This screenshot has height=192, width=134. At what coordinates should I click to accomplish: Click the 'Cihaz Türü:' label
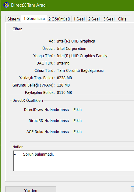pos(44,71)
